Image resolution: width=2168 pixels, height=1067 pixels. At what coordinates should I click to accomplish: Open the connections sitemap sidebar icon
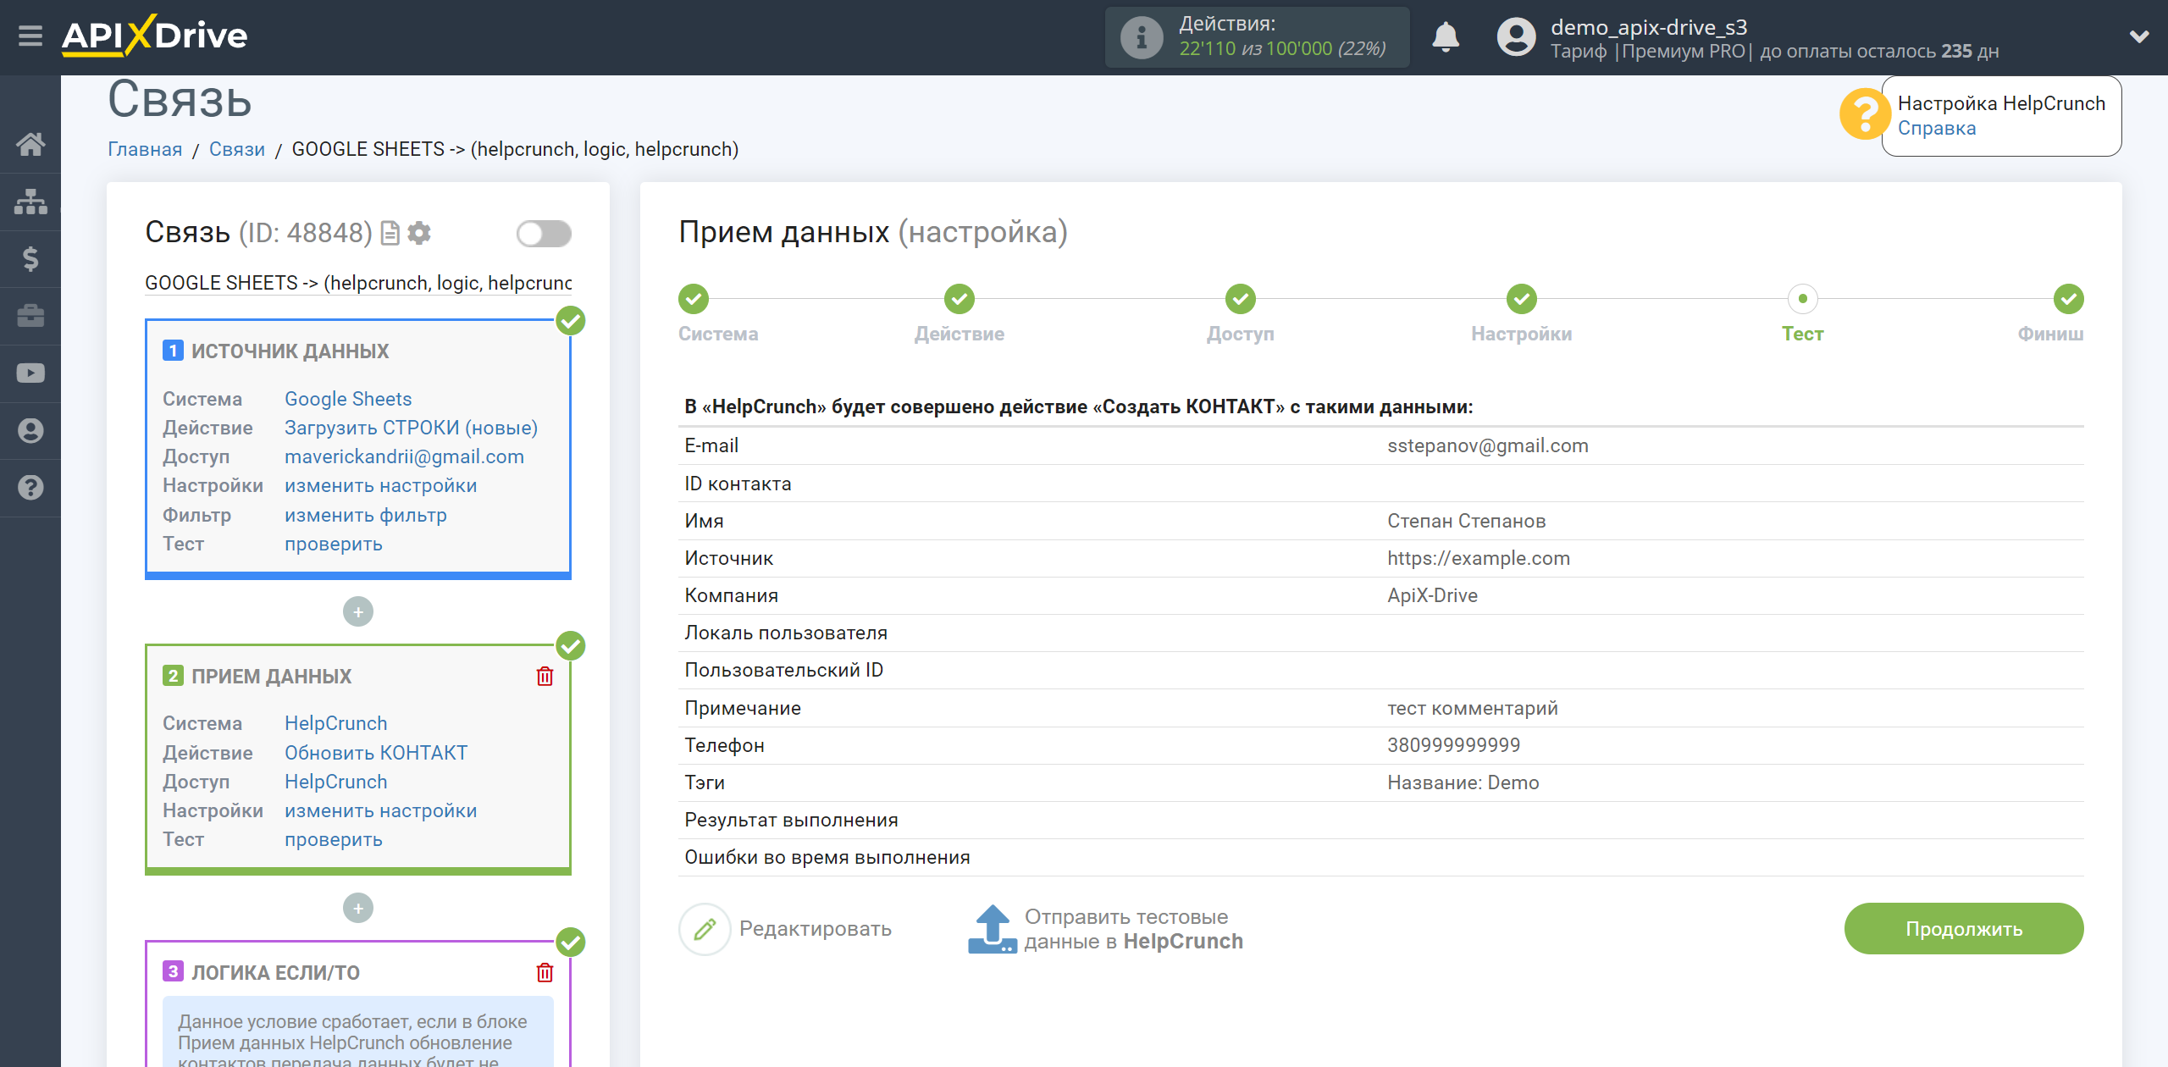point(30,202)
